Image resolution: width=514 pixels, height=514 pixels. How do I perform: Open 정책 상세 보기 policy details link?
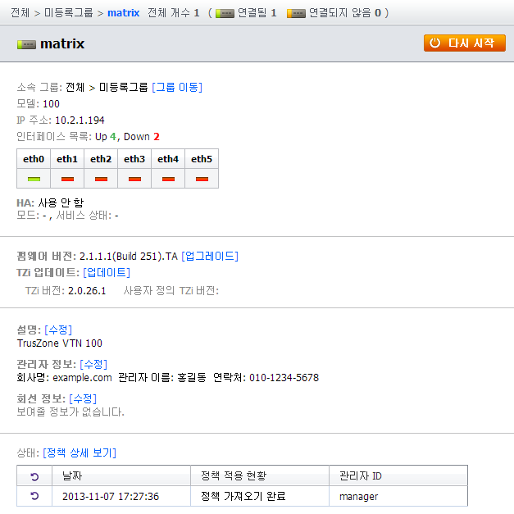pyautogui.click(x=80, y=453)
